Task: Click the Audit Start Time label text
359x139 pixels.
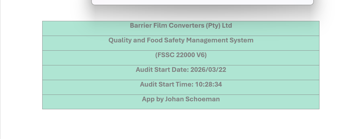Action: tap(166, 85)
